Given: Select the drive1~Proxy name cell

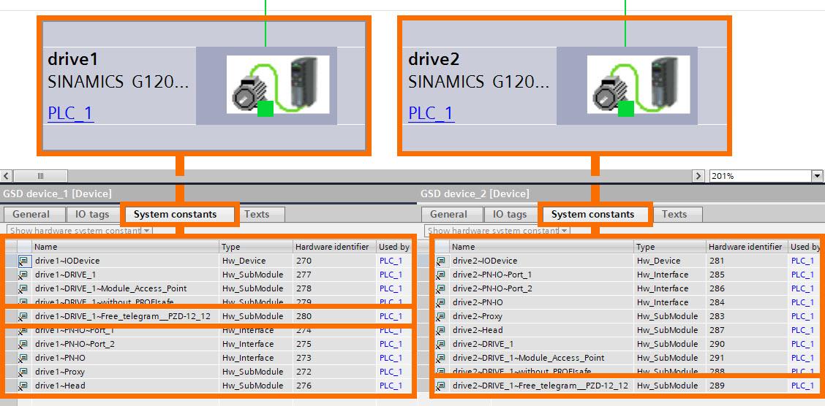Looking at the screenshot, I should point(125,372).
